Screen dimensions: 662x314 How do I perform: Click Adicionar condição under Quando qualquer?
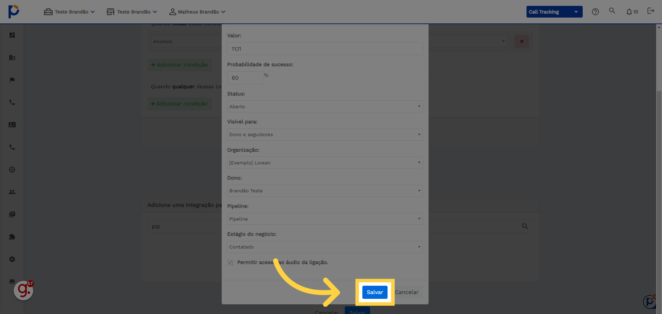pos(180,104)
